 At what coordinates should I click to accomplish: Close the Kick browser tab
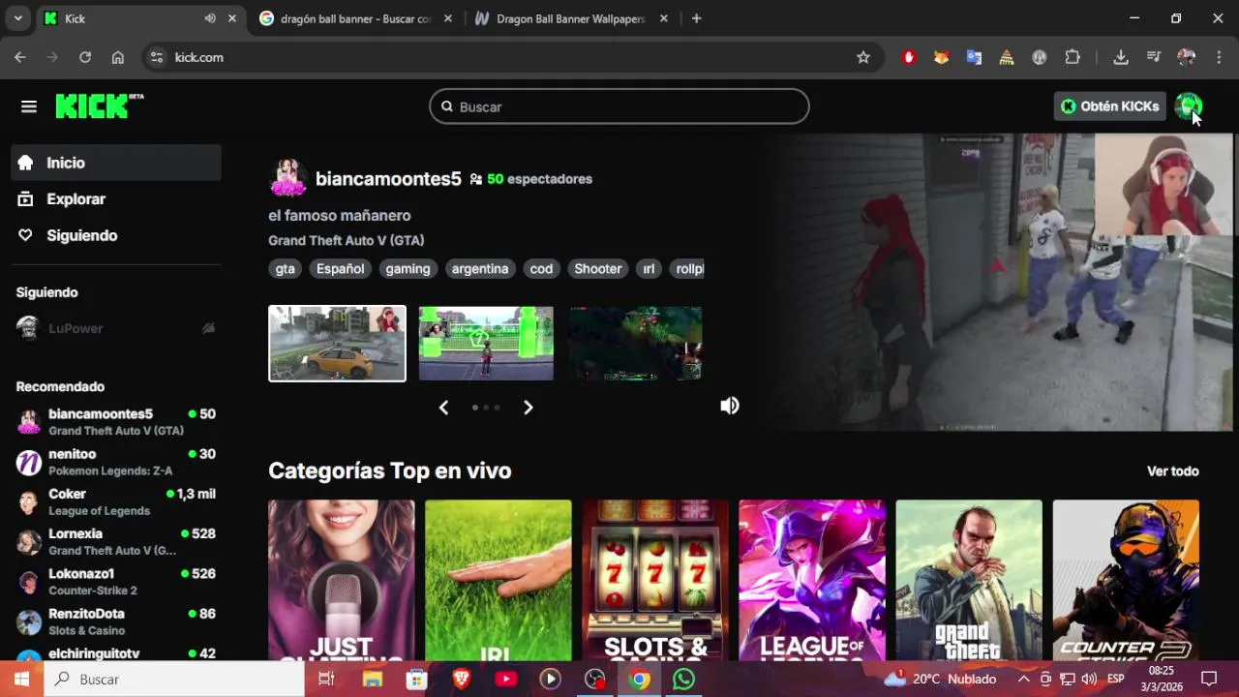click(231, 18)
